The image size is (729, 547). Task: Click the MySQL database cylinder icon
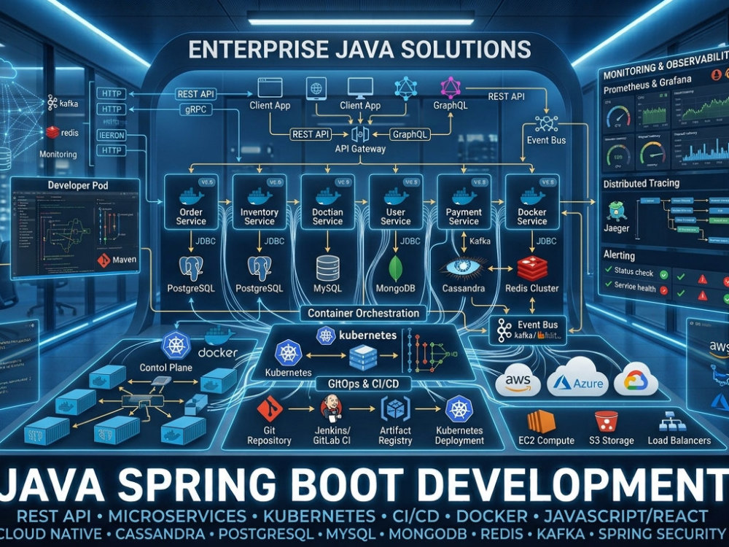[x=328, y=268]
